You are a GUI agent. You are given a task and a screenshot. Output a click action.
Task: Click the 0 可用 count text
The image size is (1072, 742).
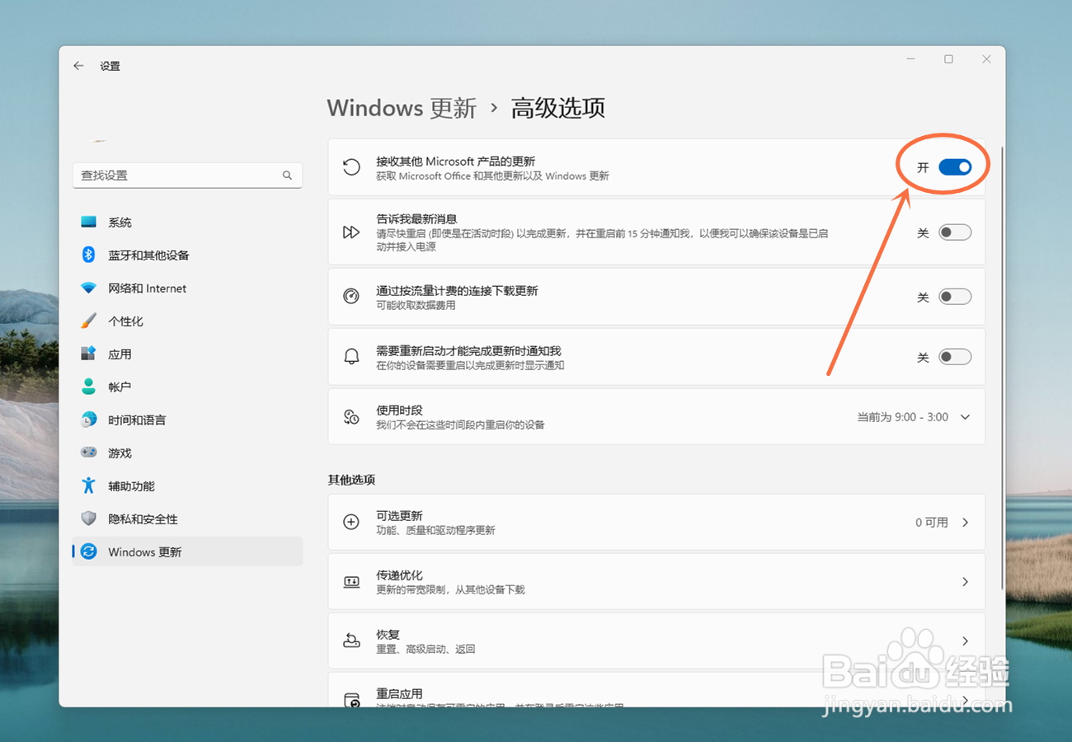[932, 522]
